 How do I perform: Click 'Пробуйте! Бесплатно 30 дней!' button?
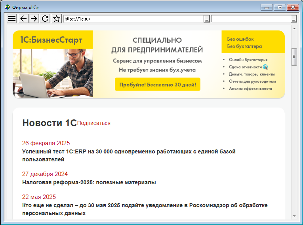coord(158,84)
